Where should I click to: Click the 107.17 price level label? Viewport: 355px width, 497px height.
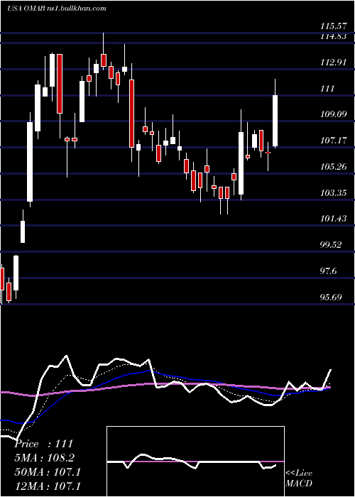333,141
